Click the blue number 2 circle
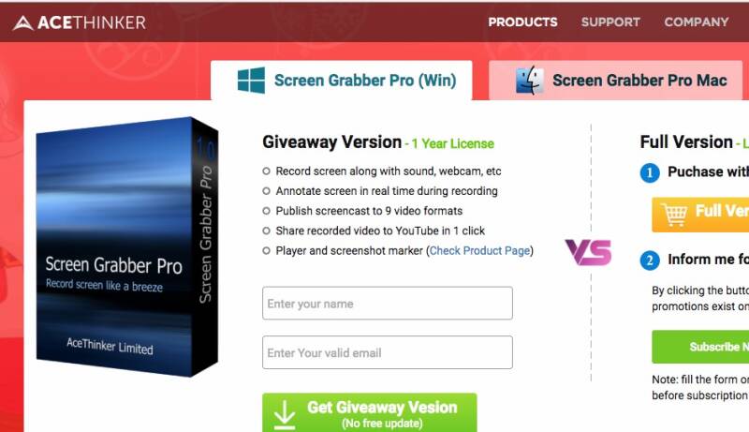Viewport: 749px width, 432px height. tap(650, 261)
